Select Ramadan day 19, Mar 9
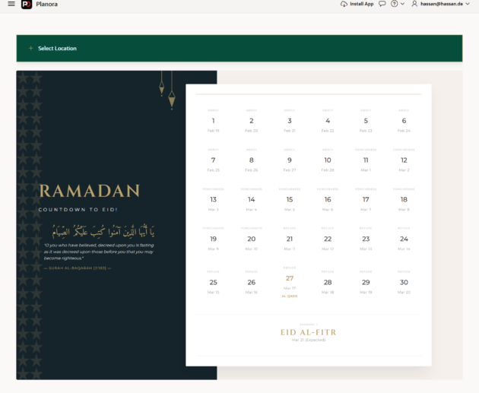479x393 pixels. tap(213, 239)
